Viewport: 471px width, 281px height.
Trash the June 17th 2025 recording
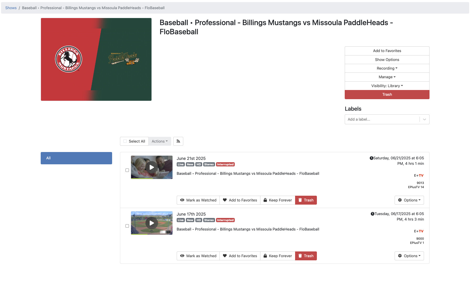coord(306,256)
